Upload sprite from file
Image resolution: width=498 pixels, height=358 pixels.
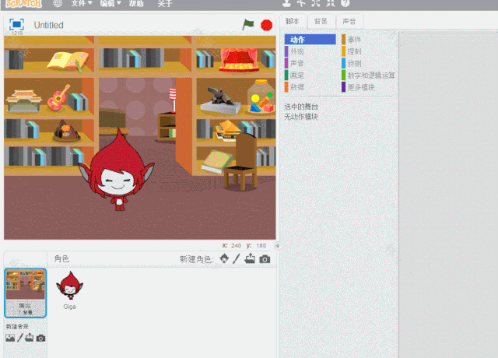click(250, 258)
